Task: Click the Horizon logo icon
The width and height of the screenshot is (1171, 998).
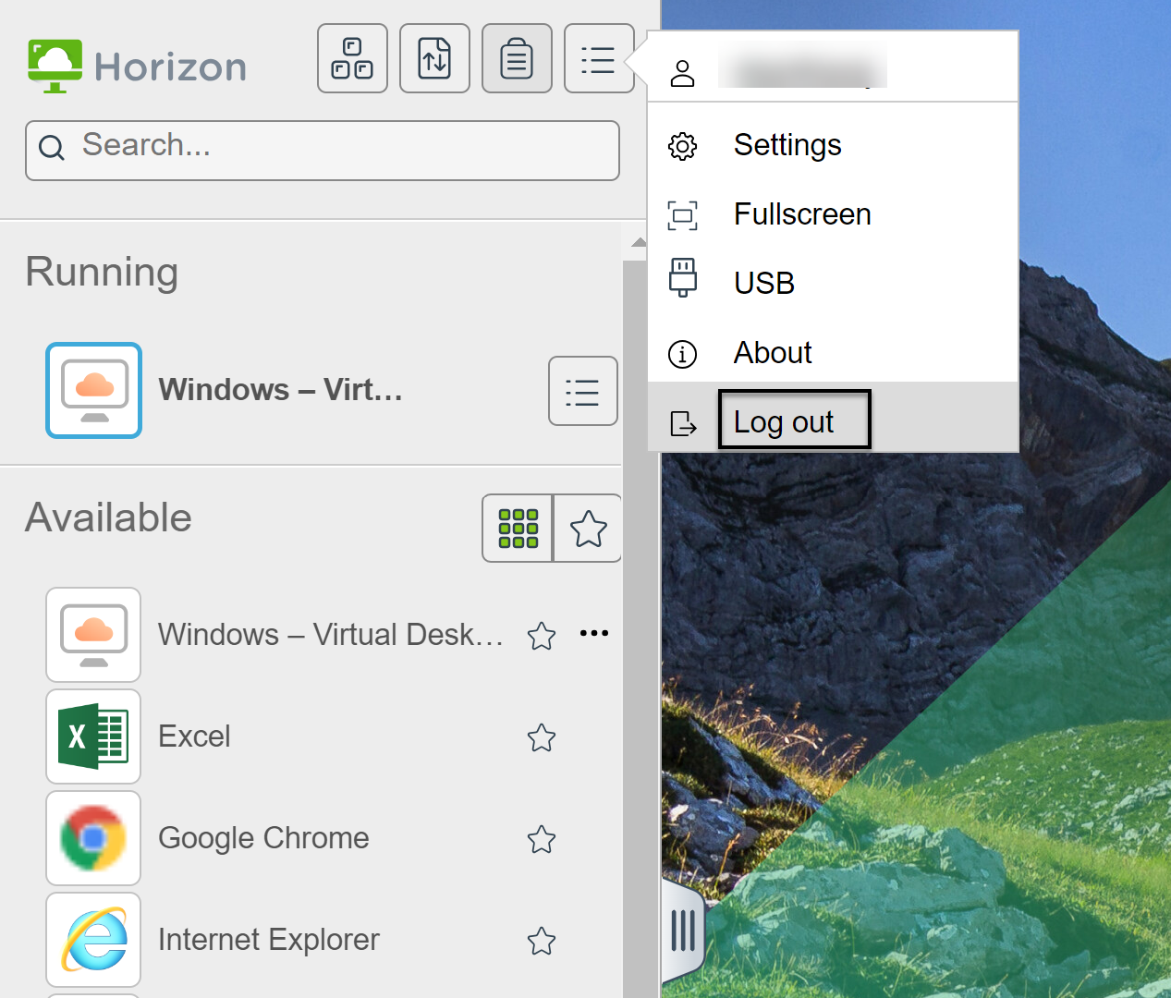Action: 55,66
